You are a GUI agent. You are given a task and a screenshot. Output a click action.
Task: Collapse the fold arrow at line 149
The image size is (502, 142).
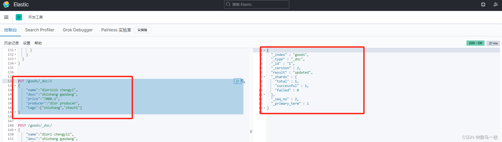(x=15, y=130)
